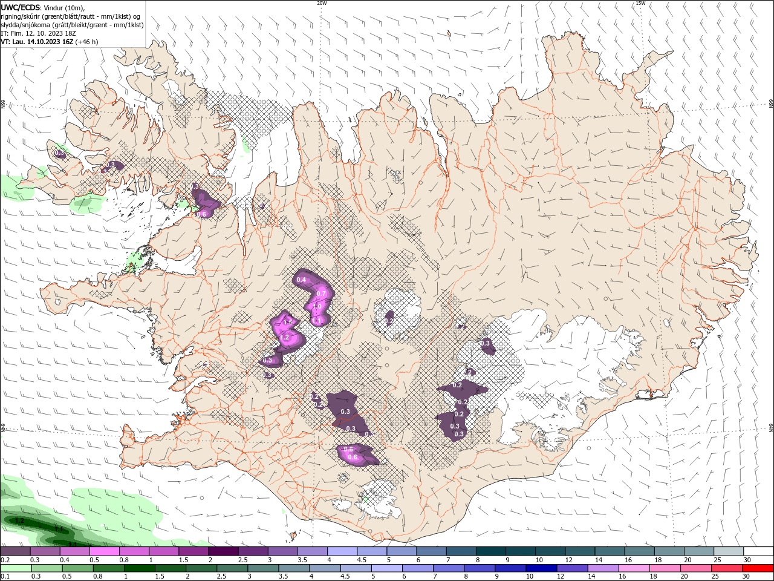
Task: Select the bright pink 0.5–0.8 snow legend swatch
Action: pyautogui.click(x=104, y=551)
